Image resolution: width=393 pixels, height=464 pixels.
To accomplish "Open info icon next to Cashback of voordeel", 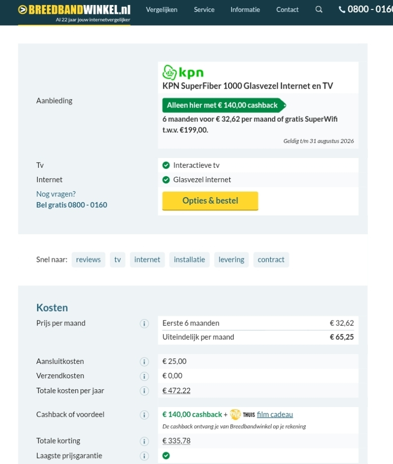I will pyautogui.click(x=145, y=415).
